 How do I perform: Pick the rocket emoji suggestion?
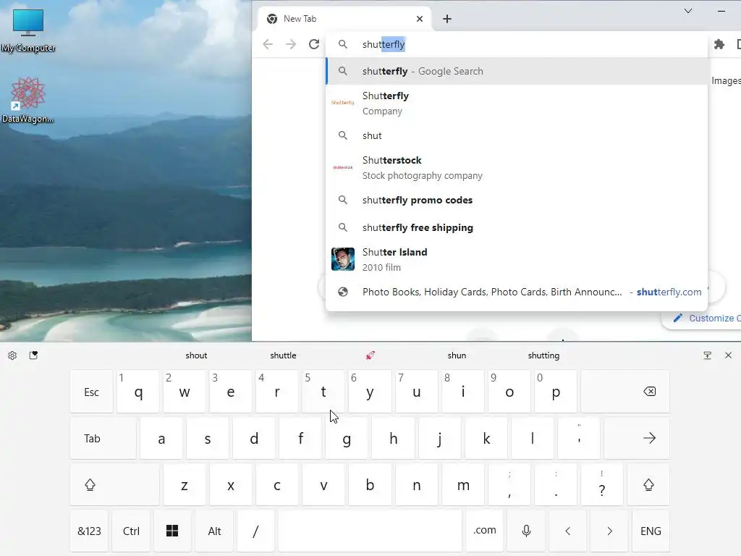(370, 355)
